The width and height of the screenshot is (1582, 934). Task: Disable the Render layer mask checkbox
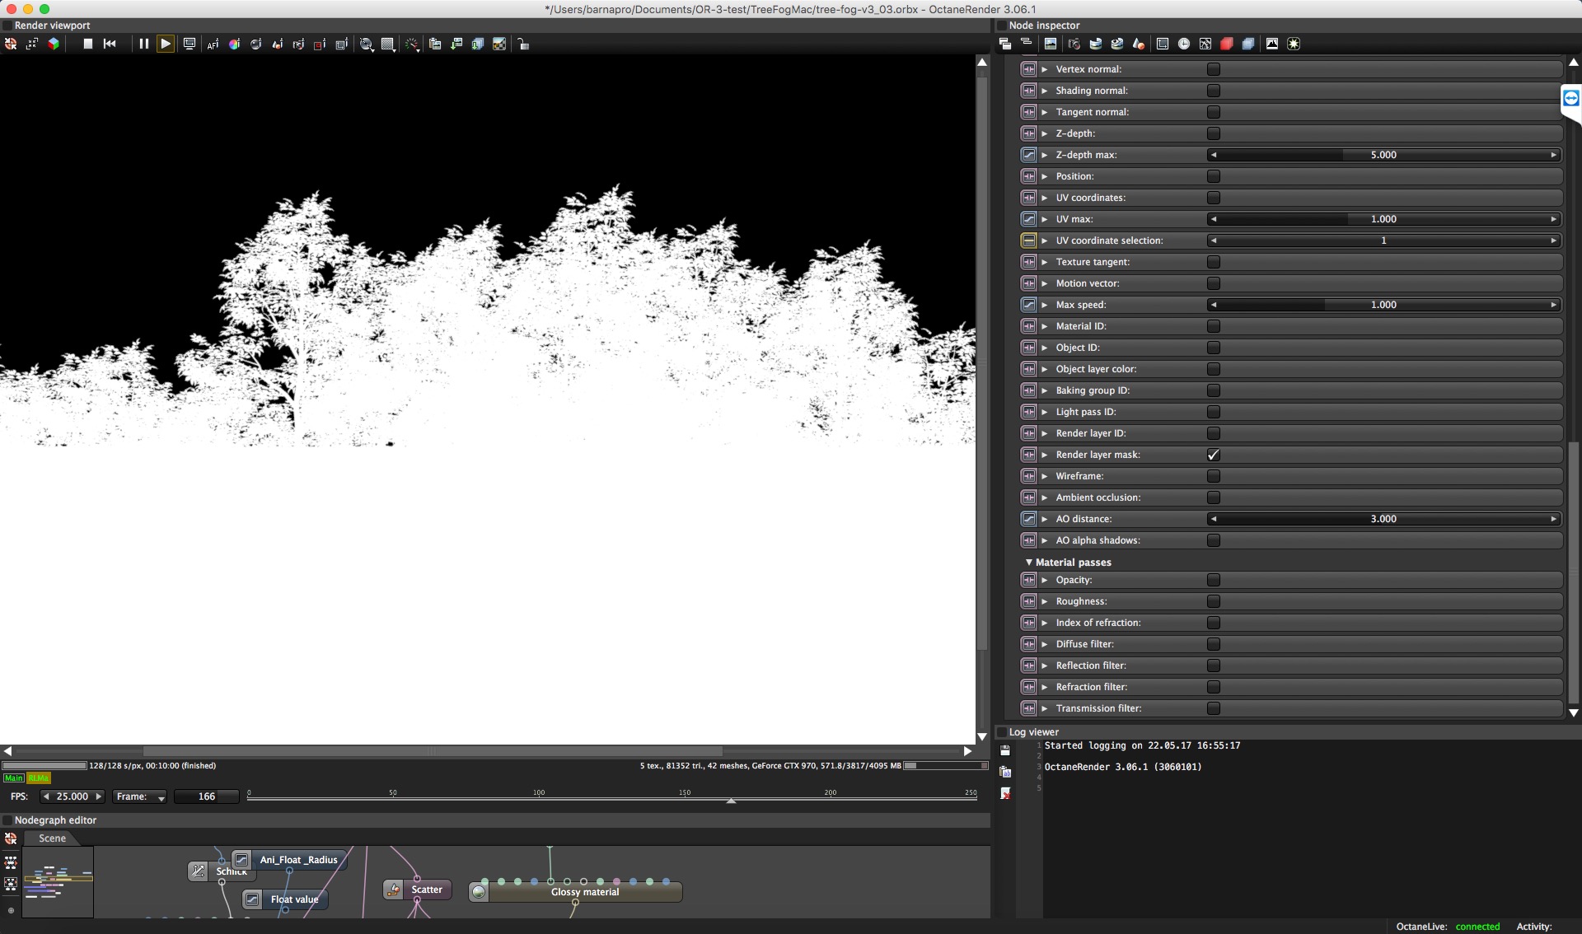(1213, 455)
